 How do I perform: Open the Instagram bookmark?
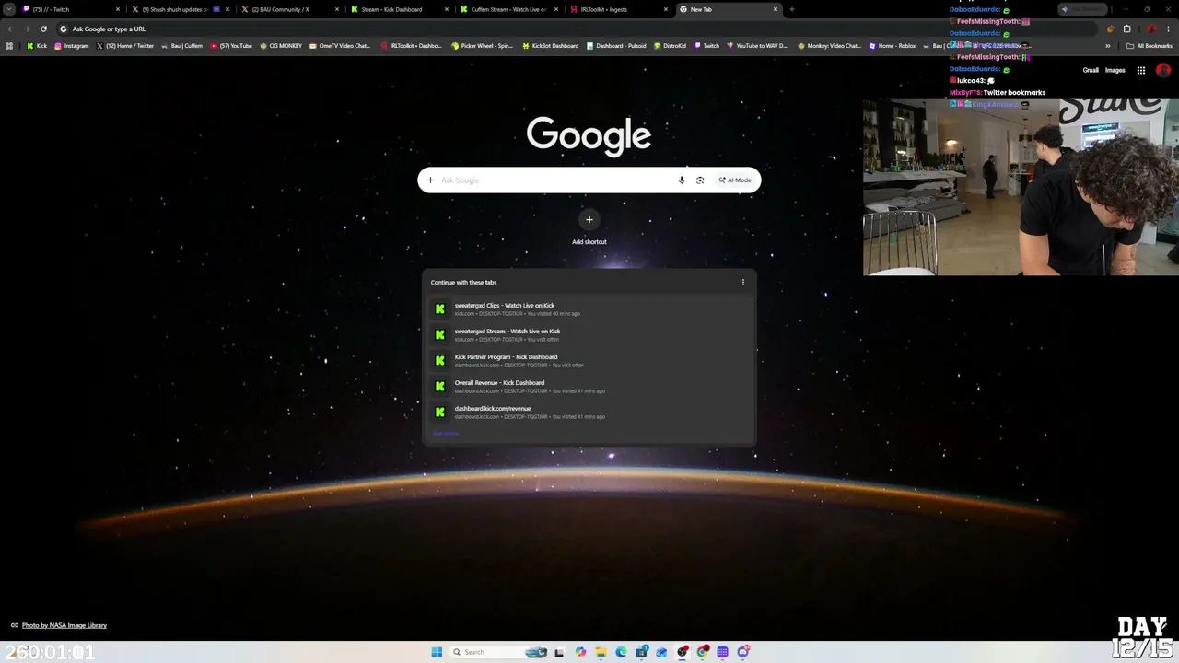pyautogui.click(x=72, y=46)
